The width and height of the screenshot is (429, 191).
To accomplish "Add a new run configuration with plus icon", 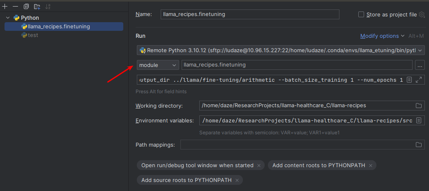I will tap(5, 7).
